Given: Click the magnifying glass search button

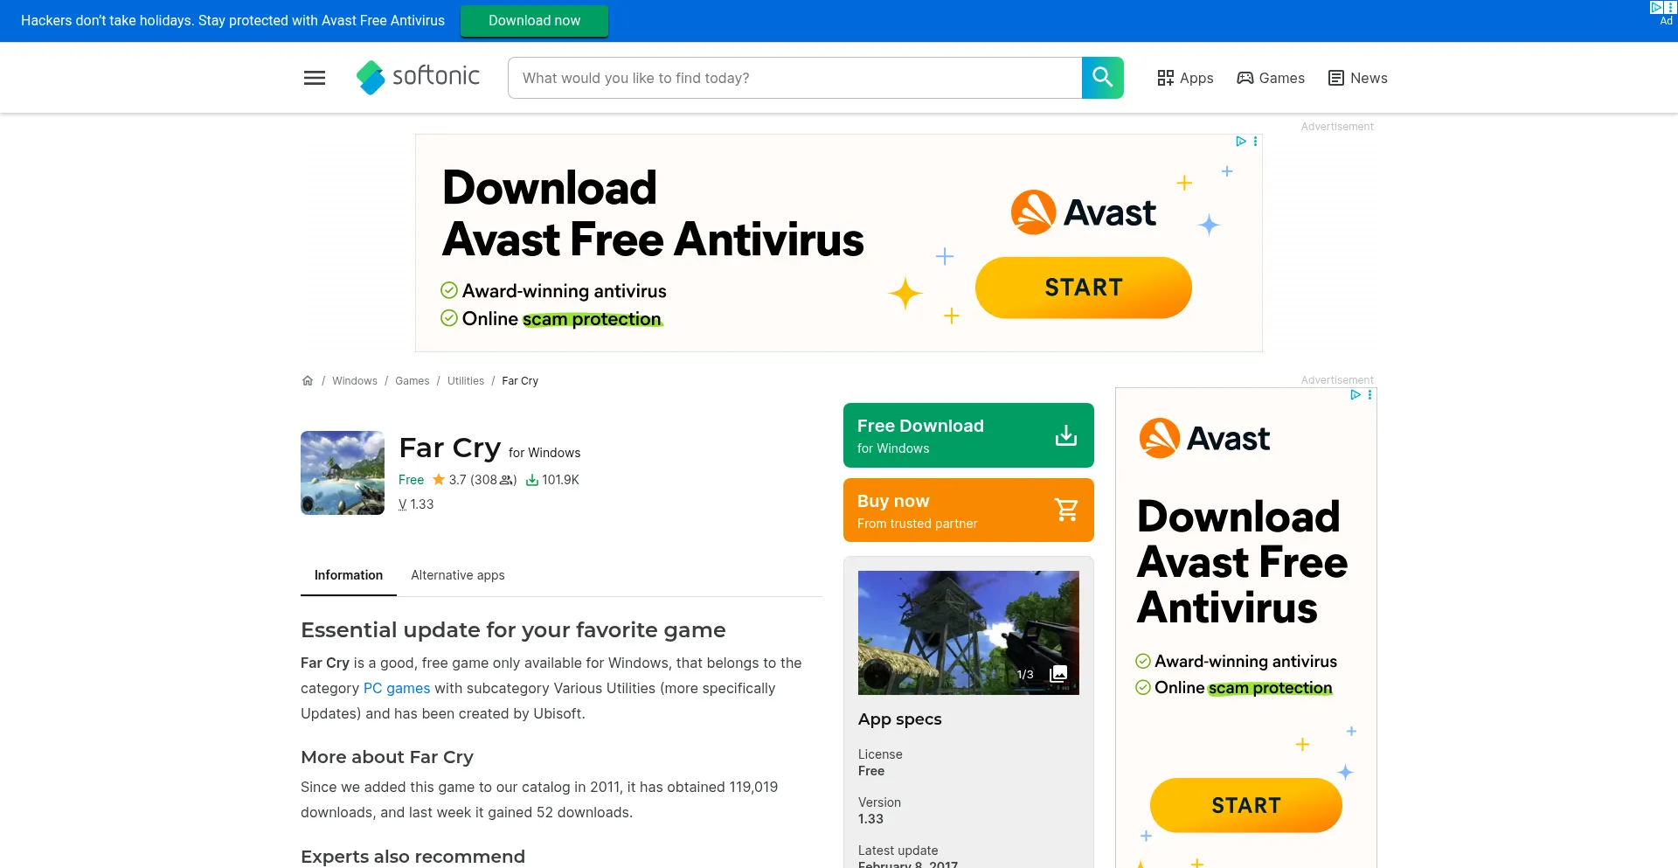Looking at the screenshot, I should point(1102,78).
